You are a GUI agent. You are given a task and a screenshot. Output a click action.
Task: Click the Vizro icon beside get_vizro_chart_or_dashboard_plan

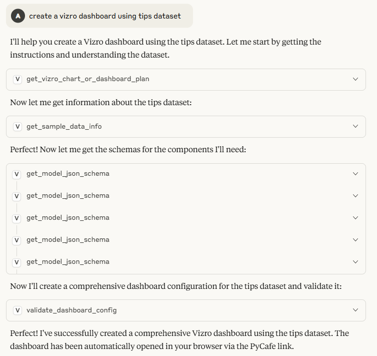(17, 79)
